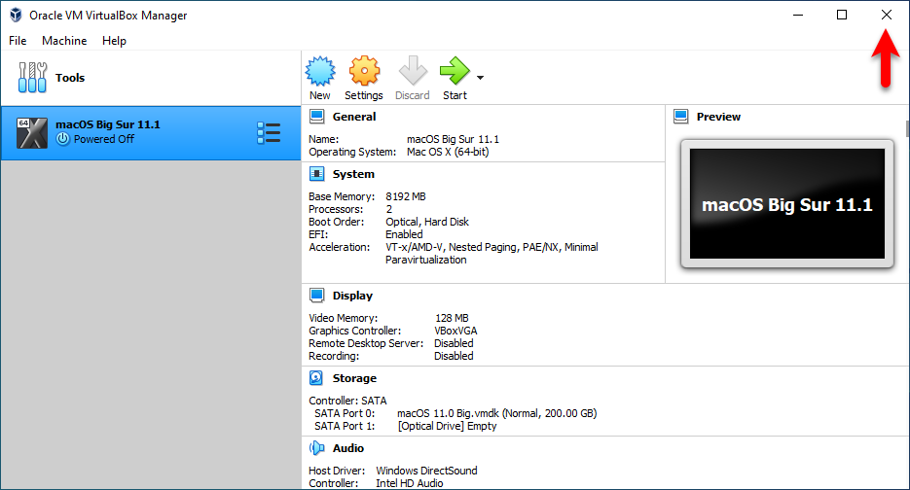The height and width of the screenshot is (490, 910).
Task: Click the Discard toolbar icon
Action: click(413, 71)
